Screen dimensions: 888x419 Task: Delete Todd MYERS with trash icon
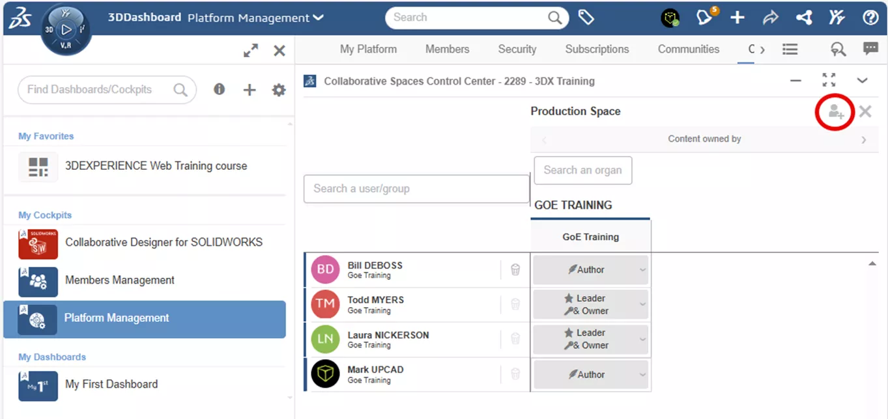pos(515,304)
